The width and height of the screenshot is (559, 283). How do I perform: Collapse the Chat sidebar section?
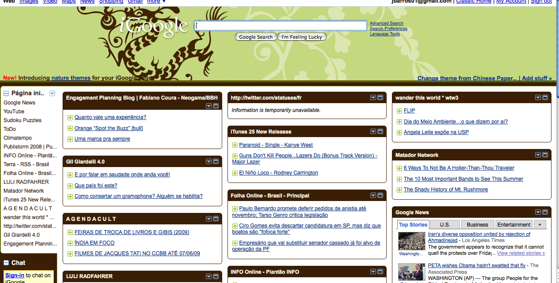(x=6, y=263)
